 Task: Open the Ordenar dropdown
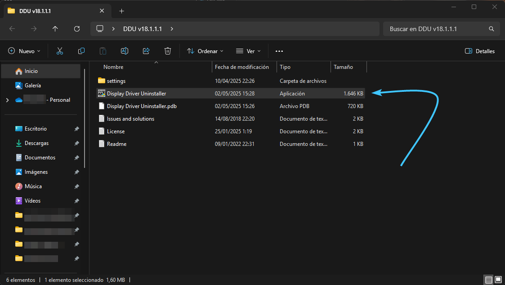(205, 51)
